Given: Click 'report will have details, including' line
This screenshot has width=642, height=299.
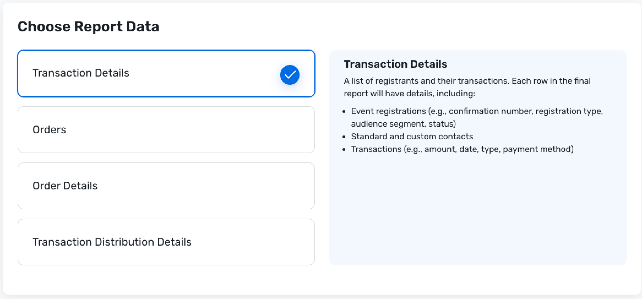Looking at the screenshot, I should (409, 94).
